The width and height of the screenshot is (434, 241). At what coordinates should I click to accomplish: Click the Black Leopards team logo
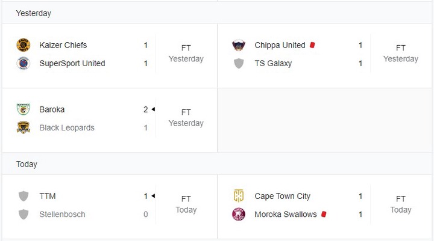pos(24,127)
